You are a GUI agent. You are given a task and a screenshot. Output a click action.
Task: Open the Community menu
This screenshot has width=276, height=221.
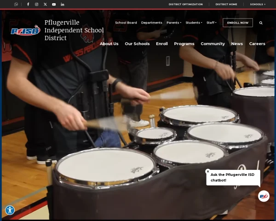click(x=213, y=44)
